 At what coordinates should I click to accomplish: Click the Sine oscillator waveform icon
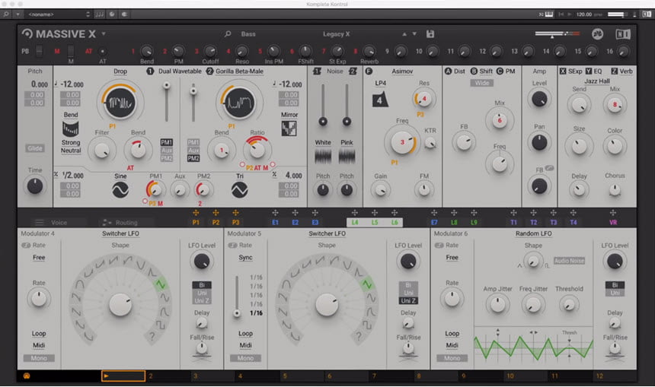pyautogui.click(x=120, y=190)
